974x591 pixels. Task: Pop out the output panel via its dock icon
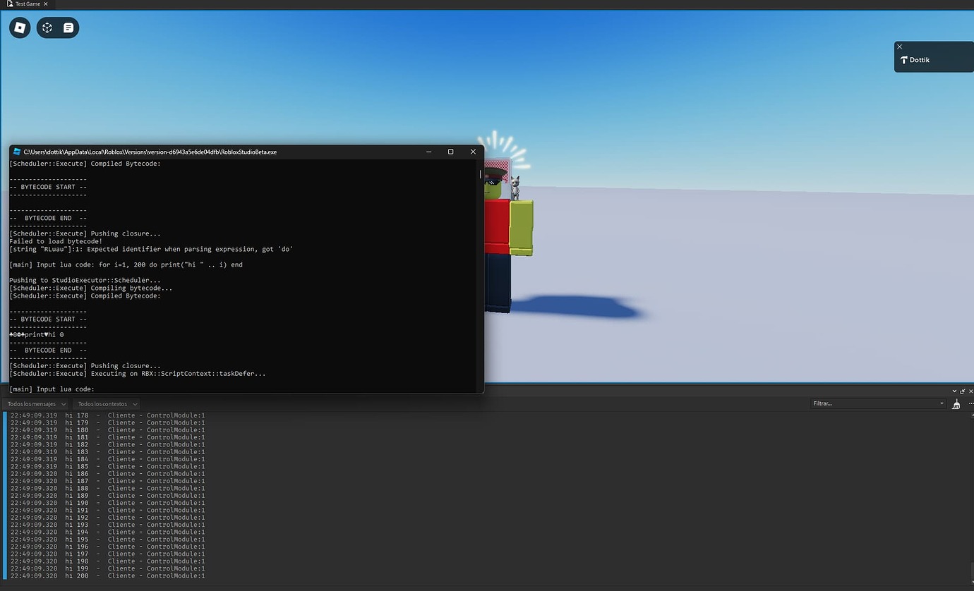tap(962, 391)
